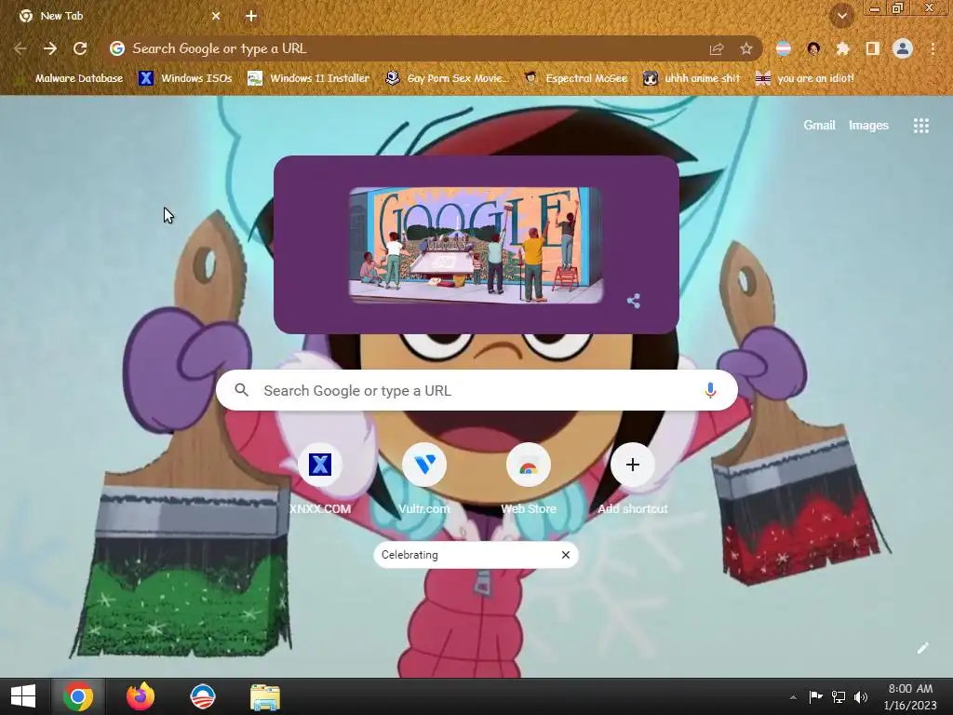
Task: Show hidden tray icons arrow
Action: click(x=793, y=697)
